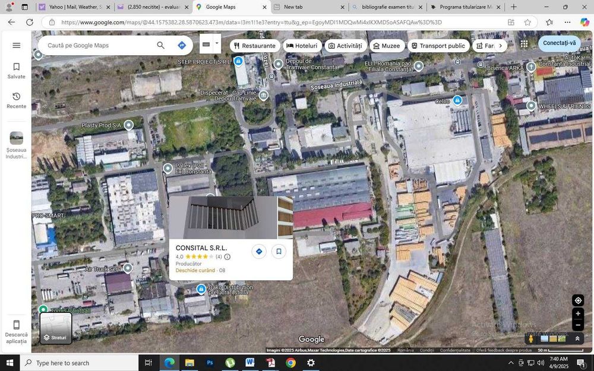Center map on my location
The image size is (594, 371).
[578, 300]
